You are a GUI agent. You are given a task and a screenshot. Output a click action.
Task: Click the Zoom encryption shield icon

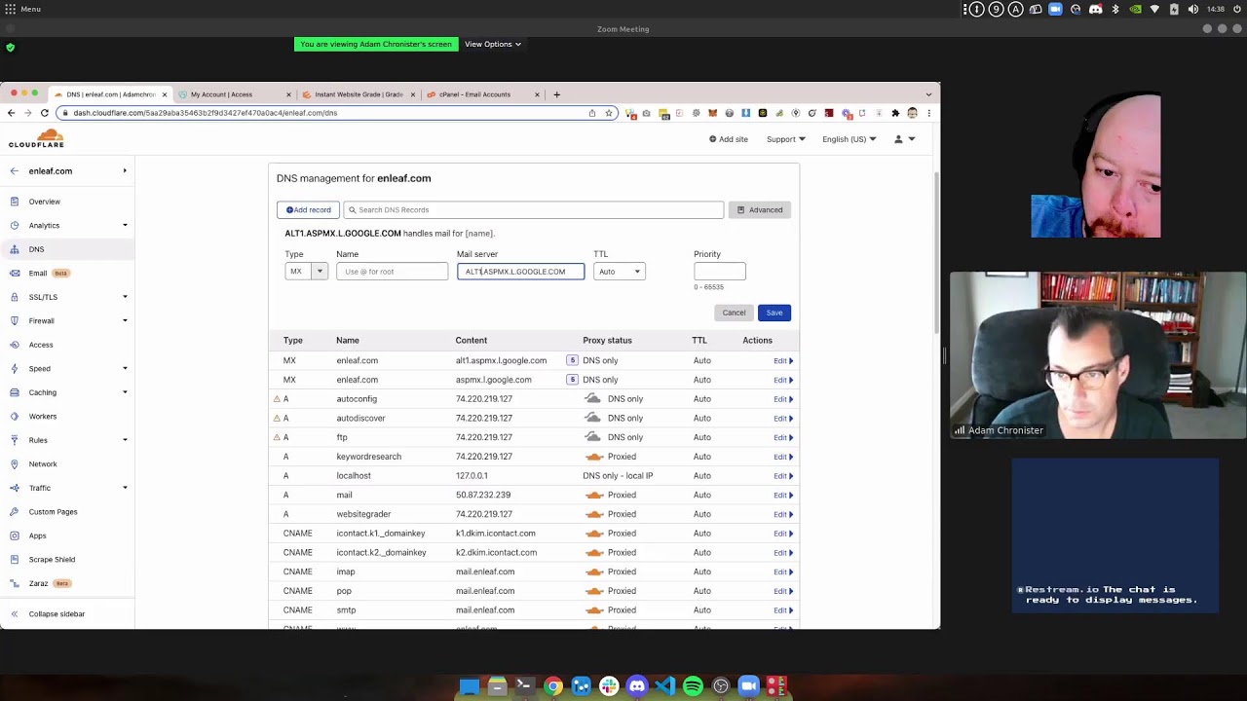[x=11, y=47]
